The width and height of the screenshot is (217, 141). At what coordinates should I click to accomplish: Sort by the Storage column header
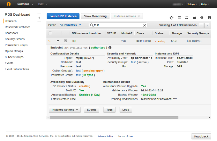coord(177,33)
